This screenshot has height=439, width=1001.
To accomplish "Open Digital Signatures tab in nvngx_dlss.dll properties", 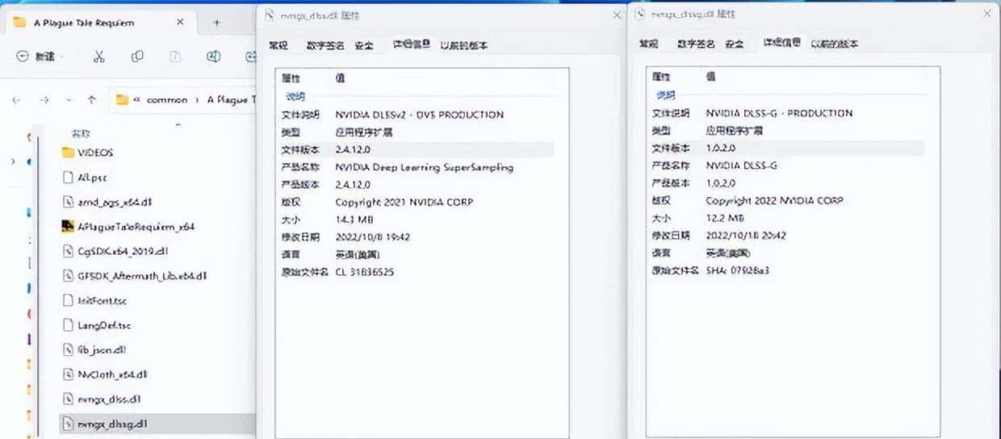I will pyautogui.click(x=325, y=45).
